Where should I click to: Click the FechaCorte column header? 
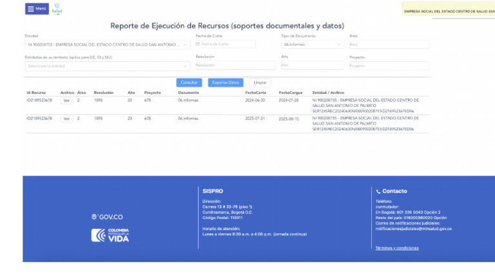[x=256, y=93]
